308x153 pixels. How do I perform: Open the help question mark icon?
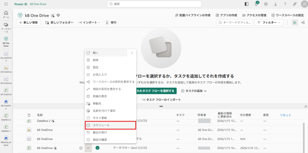click(x=285, y=4)
